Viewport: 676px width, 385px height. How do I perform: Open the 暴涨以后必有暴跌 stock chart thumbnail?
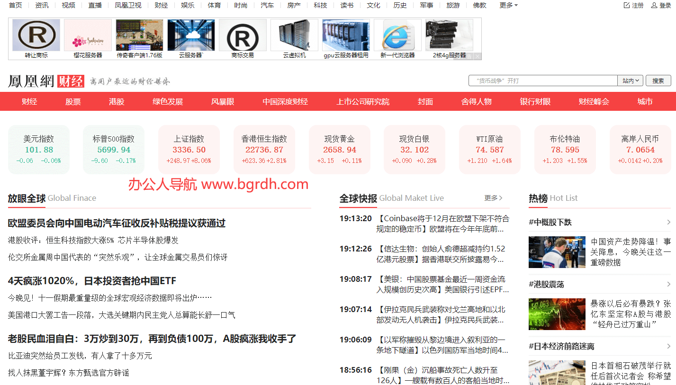click(x=557, y=314)
